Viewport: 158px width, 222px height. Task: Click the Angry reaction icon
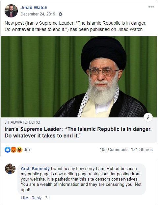click(13, 150)
